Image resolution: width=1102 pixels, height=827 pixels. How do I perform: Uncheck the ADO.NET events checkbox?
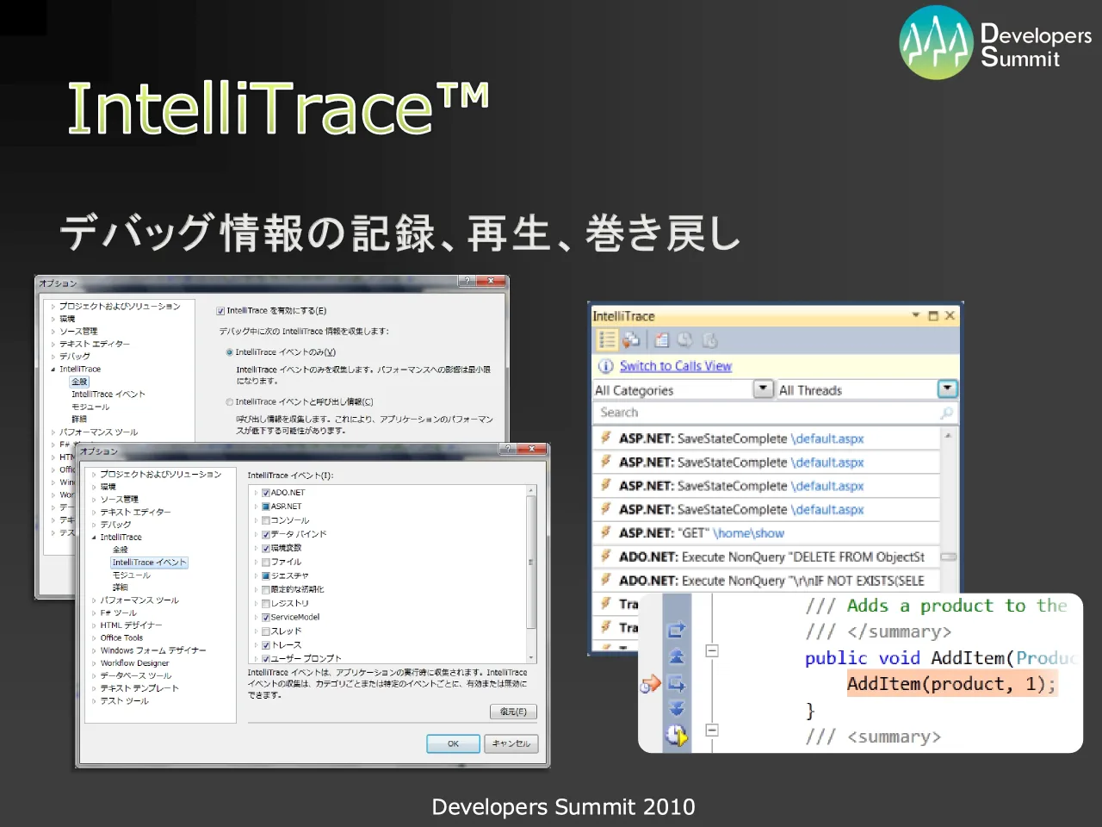pos(266,493)
